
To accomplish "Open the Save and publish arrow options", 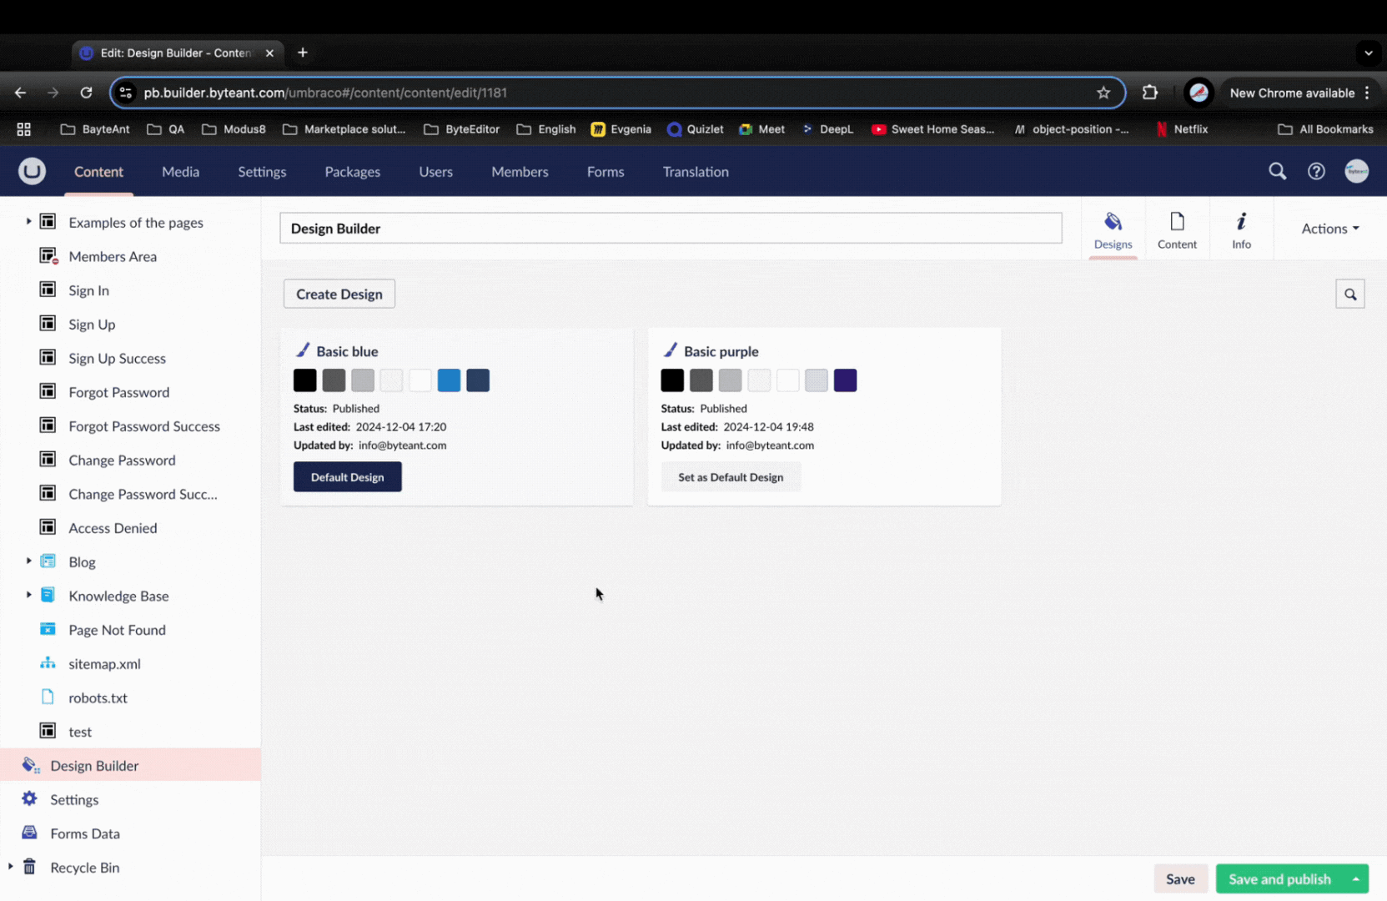I will [1356, 878].
